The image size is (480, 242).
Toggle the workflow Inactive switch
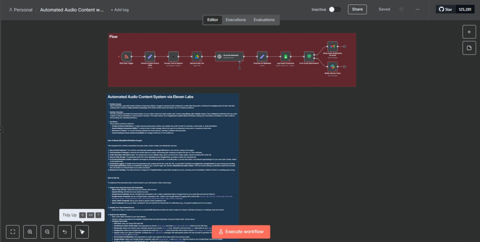point(335,10)
